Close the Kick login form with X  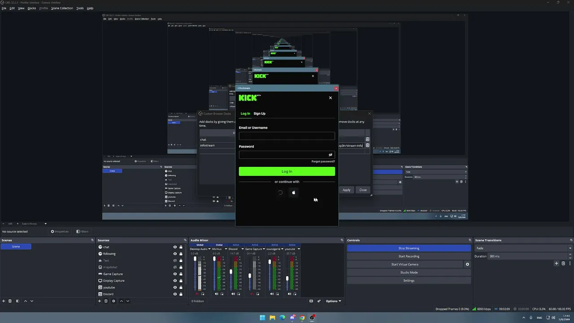pyautogui.click(x=330, y=98)
